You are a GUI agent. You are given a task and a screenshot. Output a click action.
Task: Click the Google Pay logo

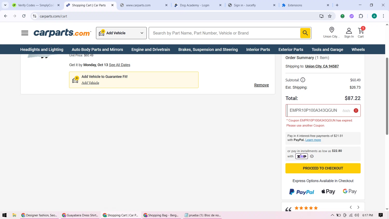click(x=350, y=191)
